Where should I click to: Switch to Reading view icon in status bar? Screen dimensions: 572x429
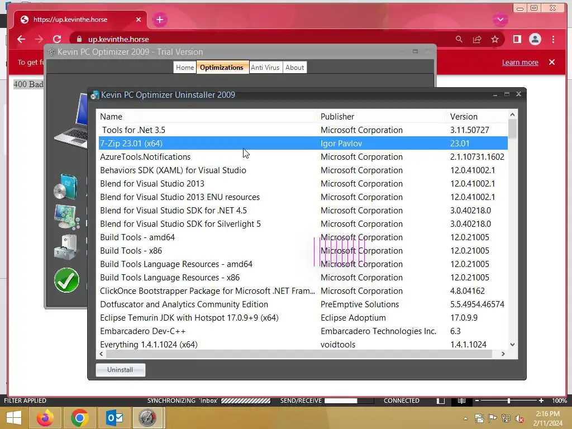tap(461, 401)
